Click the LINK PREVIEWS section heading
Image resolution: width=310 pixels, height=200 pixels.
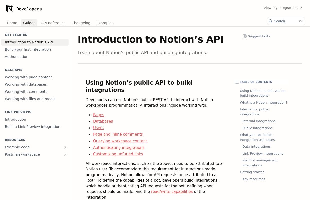(x=18, y=112)
